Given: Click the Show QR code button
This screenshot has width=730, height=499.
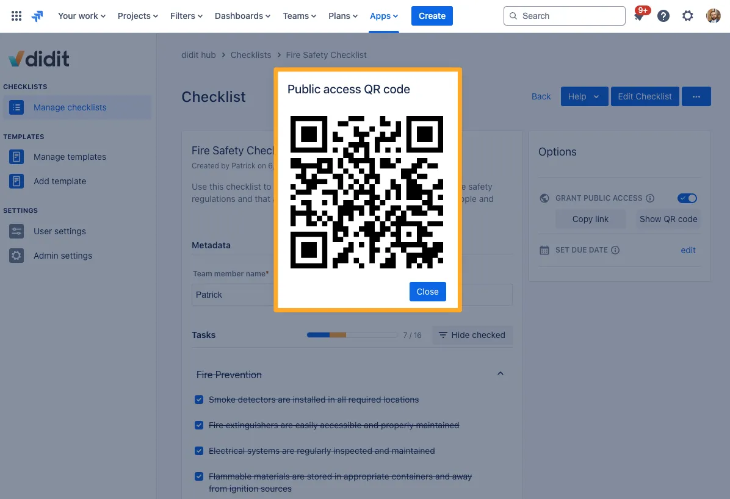Looking at the screenshot, I should [x=668, y=219].
